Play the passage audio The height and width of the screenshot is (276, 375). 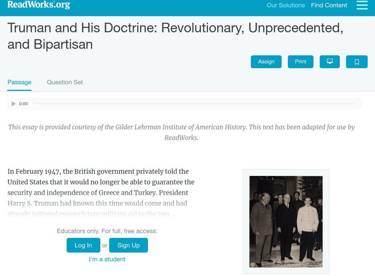(x=14, y=104)
